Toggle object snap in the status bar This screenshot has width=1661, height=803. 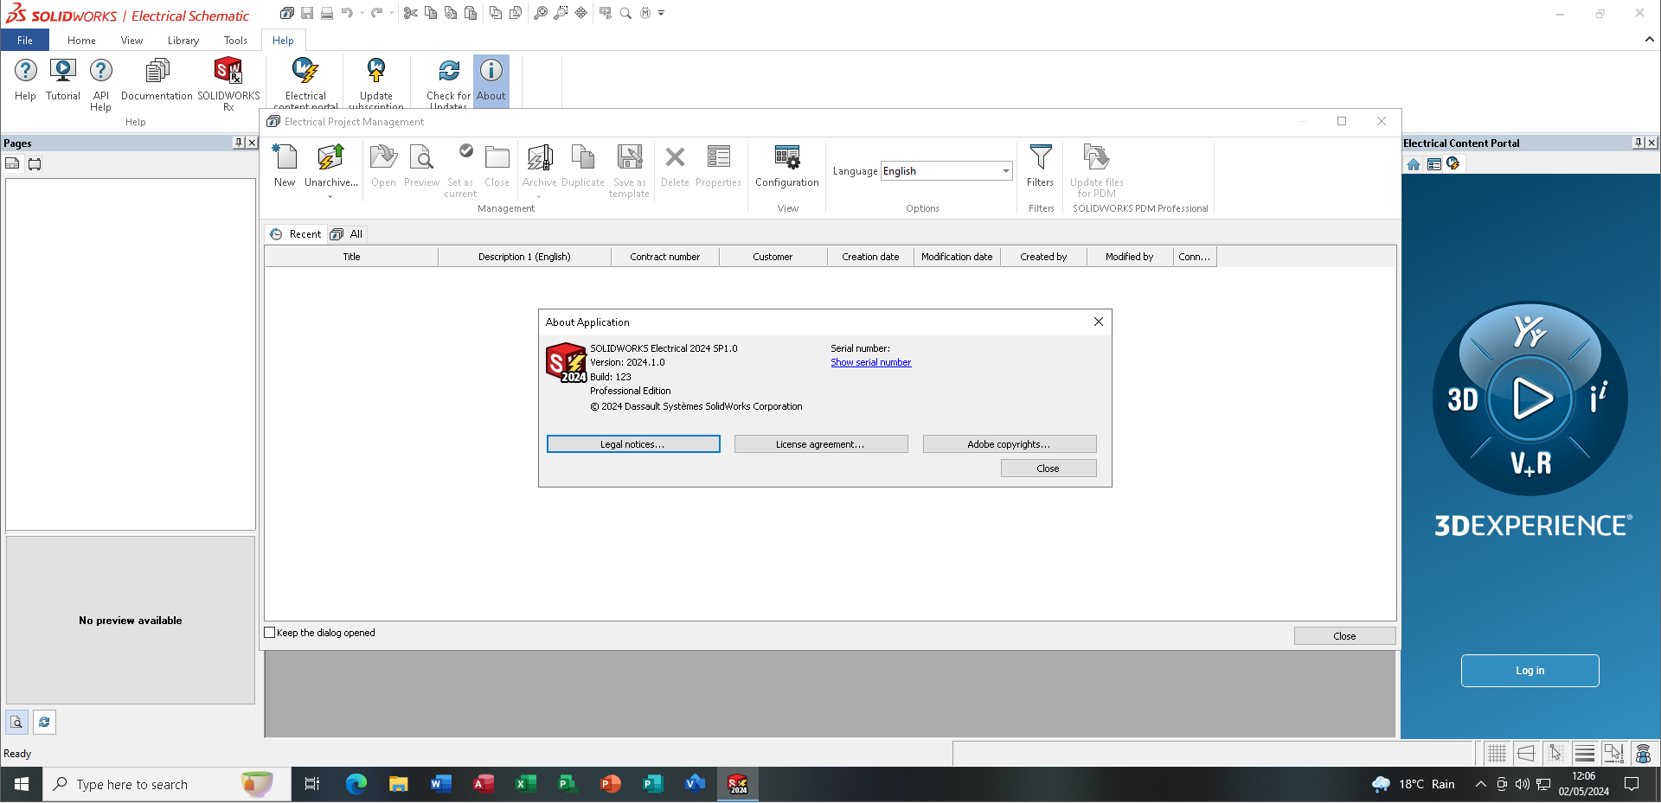[x=1614, y=754]
